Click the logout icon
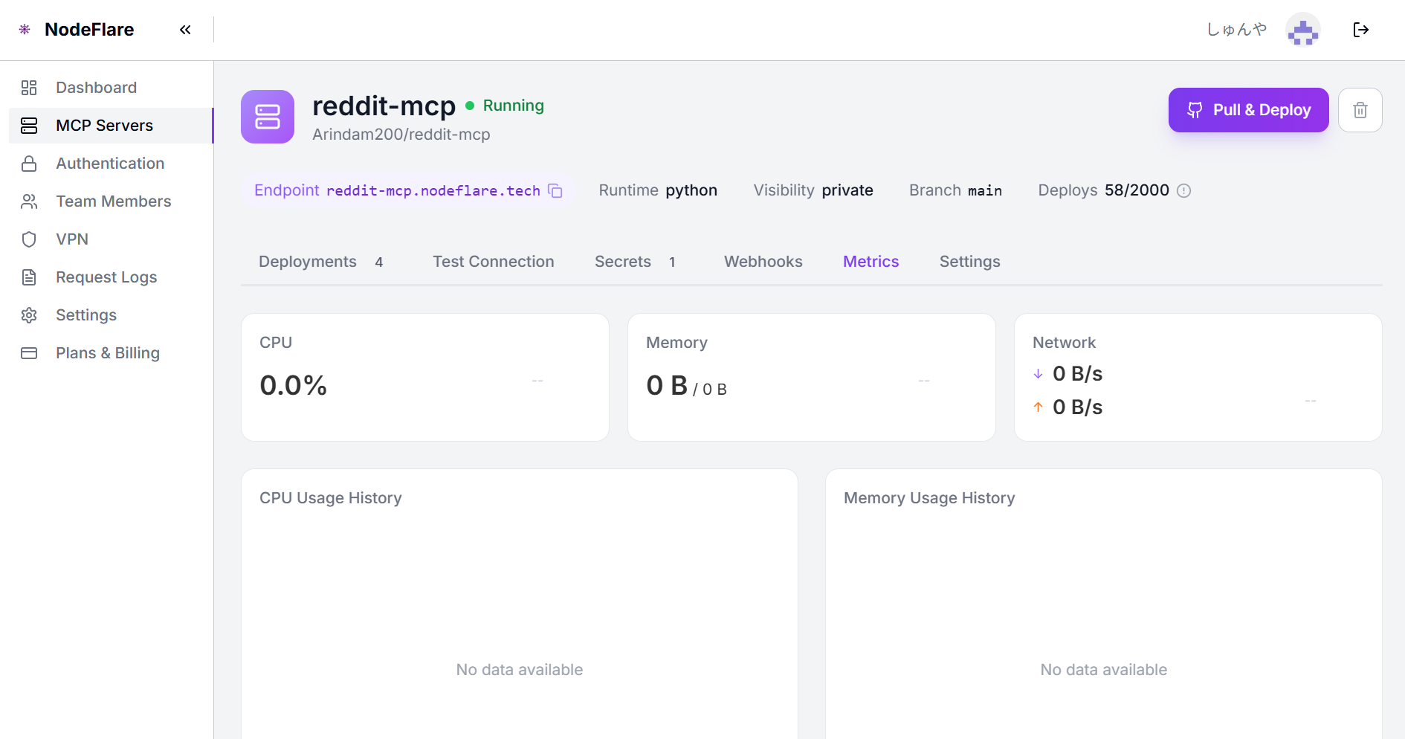 (x=1360, y=30)
